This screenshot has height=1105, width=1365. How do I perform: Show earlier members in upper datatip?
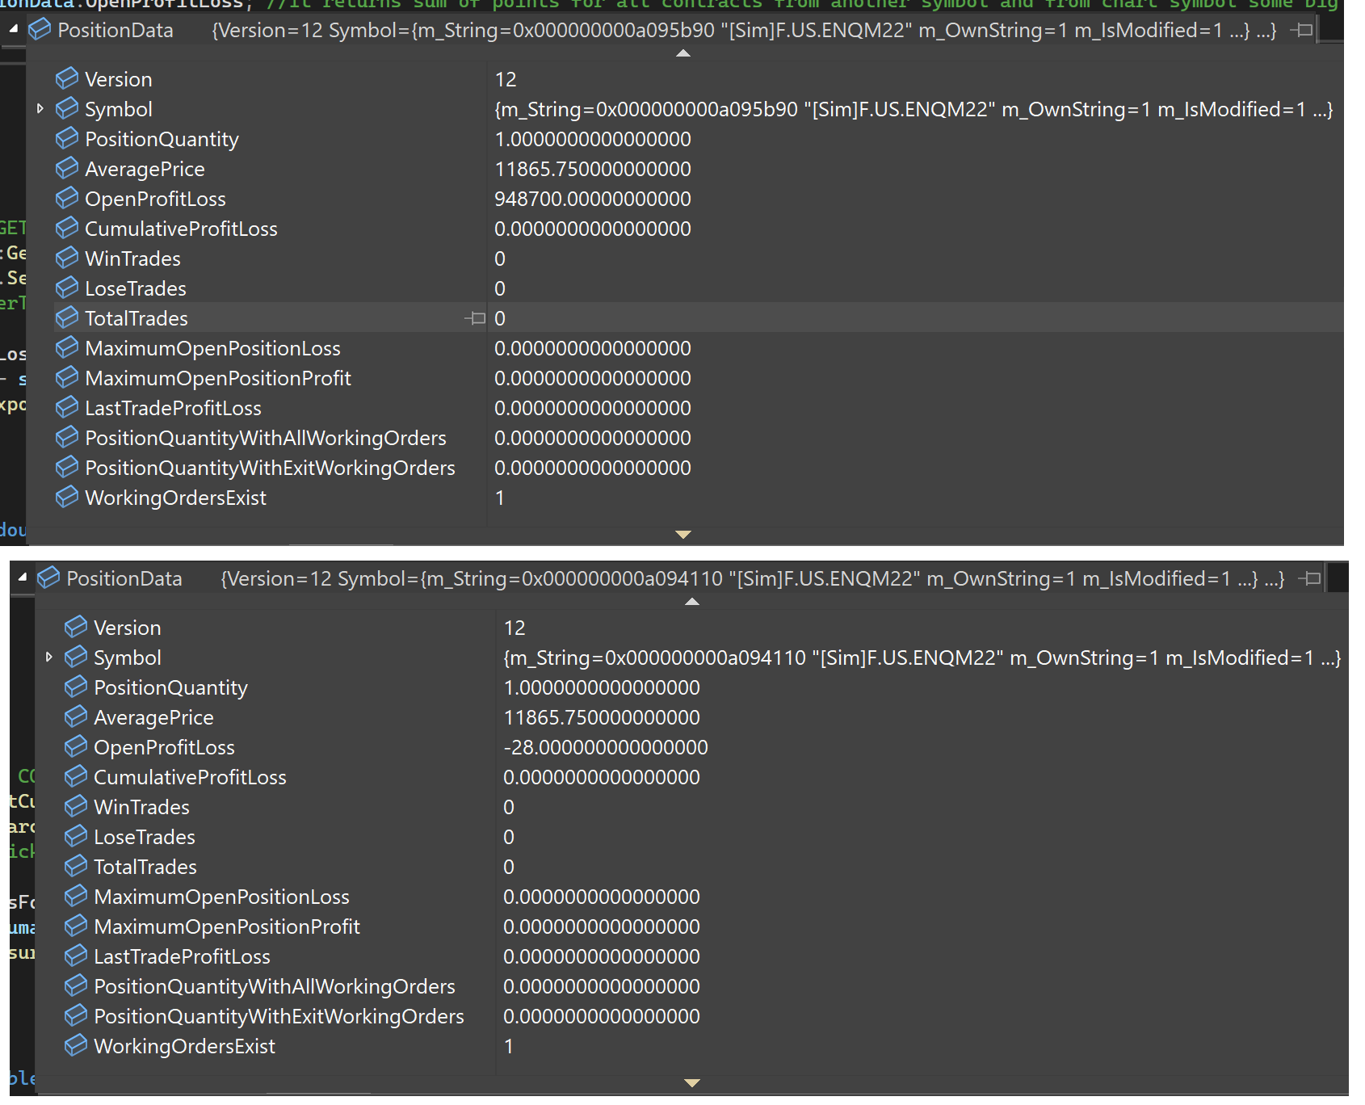683,53
